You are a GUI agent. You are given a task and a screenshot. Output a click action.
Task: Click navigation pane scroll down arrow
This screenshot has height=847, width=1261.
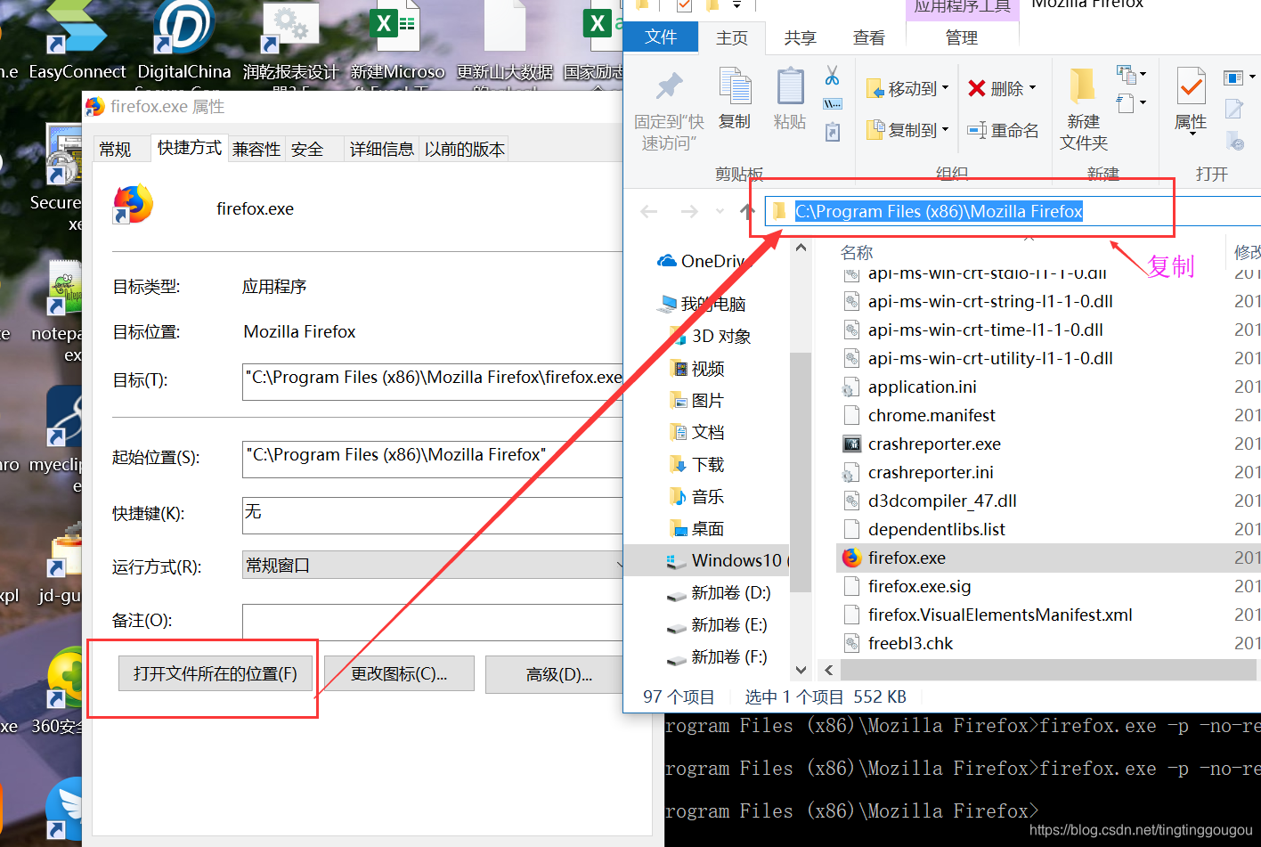801,670
